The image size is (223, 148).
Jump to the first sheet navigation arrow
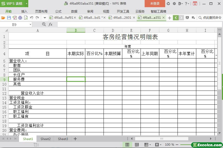[3, 139]
